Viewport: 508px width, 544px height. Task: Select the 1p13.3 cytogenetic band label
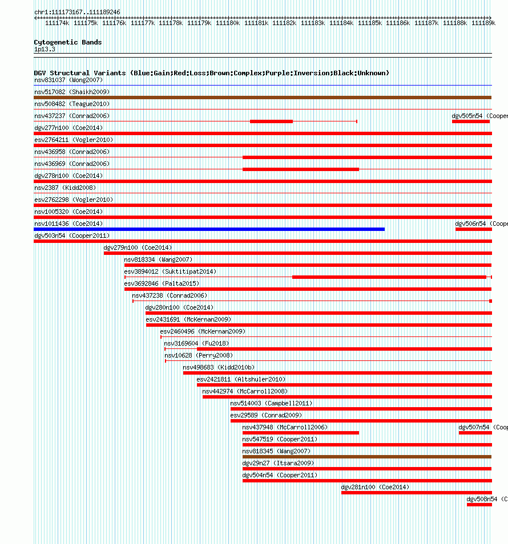click(x=45, y=49)
